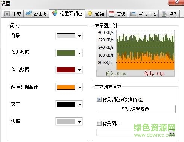Click the green 传入数据 color swatch

click(66, 53)
